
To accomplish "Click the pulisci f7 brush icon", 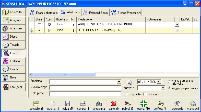I will [128, 104].
